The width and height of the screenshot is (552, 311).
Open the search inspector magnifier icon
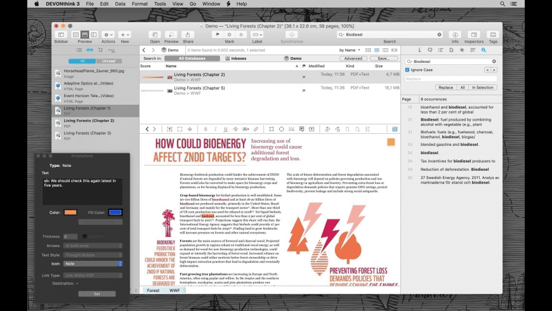point(483,50)
